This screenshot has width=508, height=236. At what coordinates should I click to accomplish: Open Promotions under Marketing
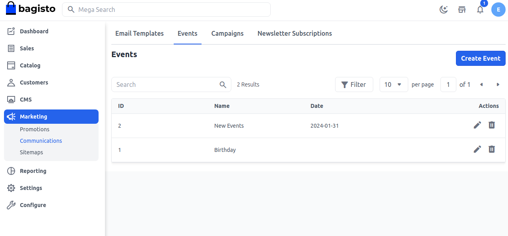(x=35, y=129)
